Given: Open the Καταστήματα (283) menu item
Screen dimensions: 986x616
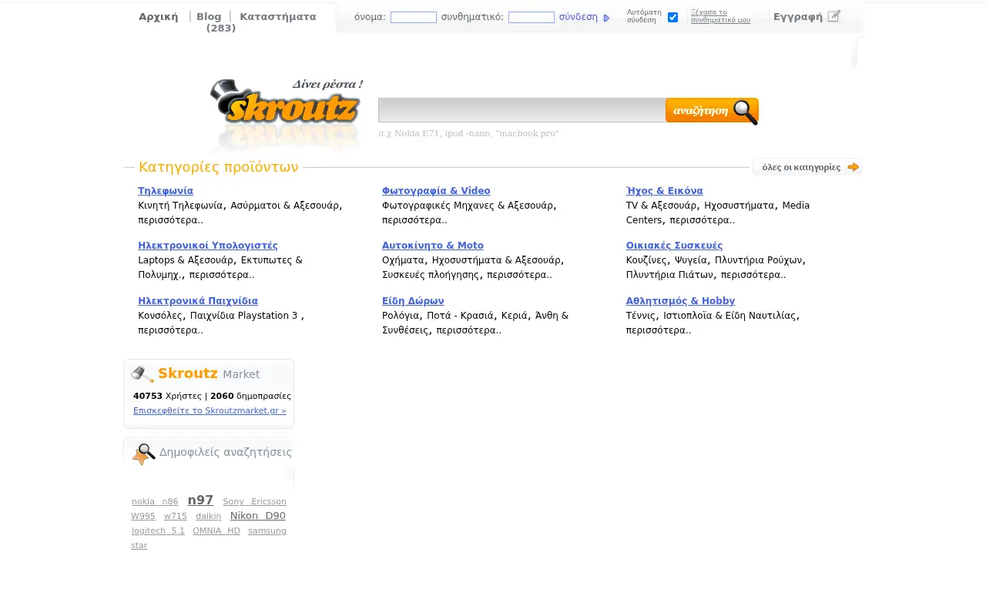Looking at the screenshot, I should pos(261,22).
